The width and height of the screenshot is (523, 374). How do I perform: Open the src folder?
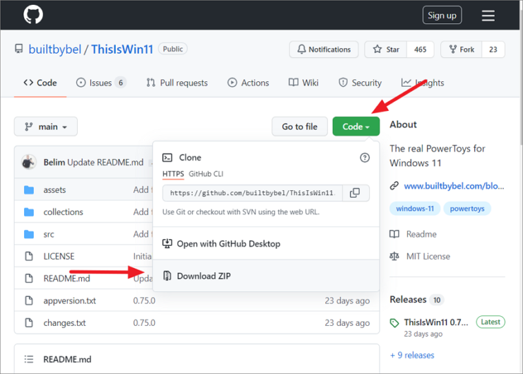coord(49,234)
